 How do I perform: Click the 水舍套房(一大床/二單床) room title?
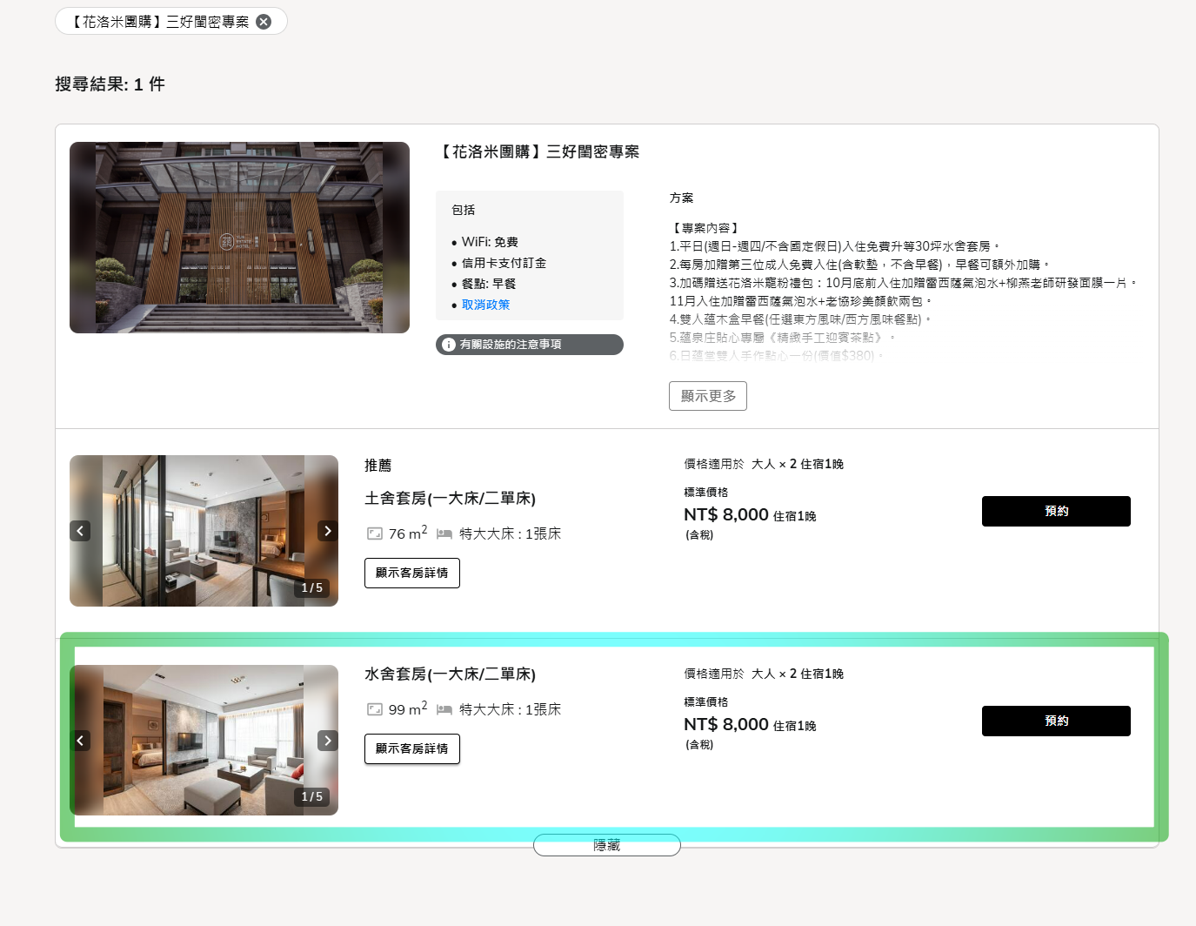pos(450,674)
